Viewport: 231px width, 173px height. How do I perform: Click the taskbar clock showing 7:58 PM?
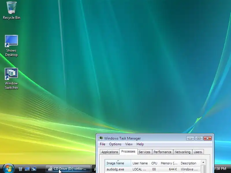220,169
